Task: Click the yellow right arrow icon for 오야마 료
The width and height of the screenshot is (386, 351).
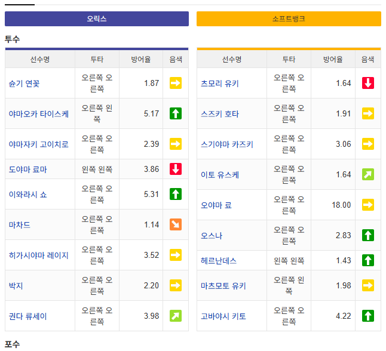Action: tap(368, 205)
